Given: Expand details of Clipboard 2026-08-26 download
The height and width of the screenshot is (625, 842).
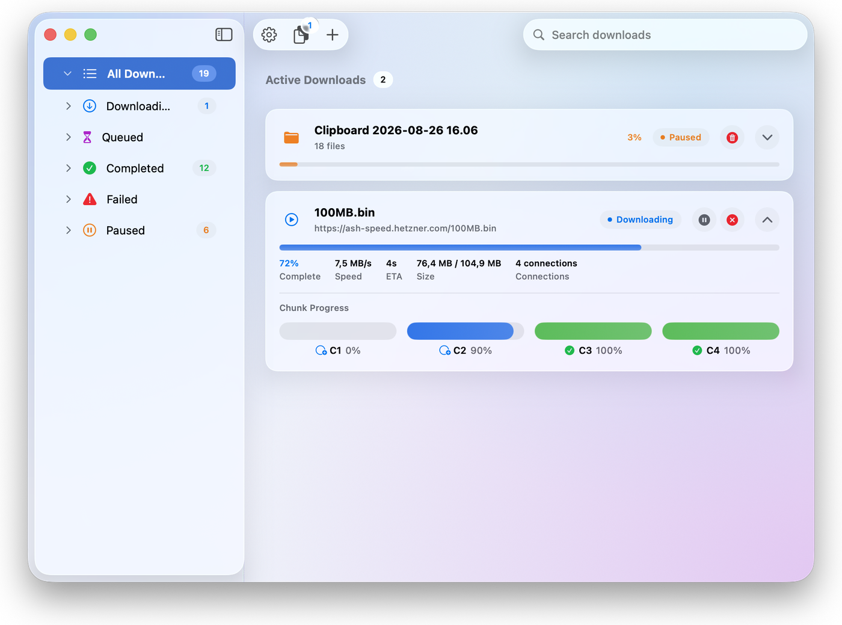Looking at the screenshot, I should 767,138.
